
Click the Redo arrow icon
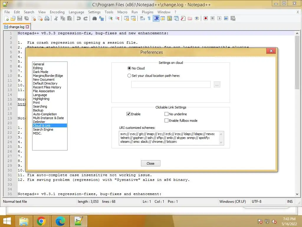[x=86, y=18]
